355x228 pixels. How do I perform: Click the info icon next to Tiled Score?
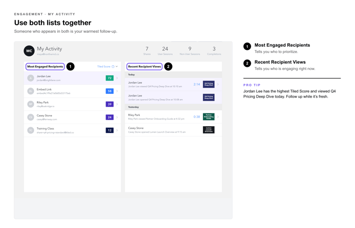113,67
